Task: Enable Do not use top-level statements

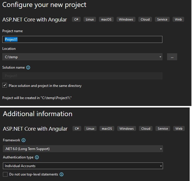Action: click(5, 174)
